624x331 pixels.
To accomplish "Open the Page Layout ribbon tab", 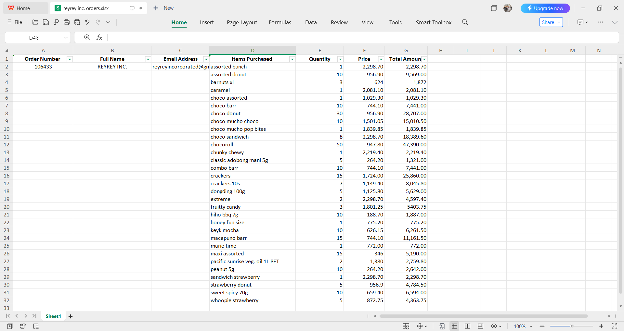I will 242,22.
